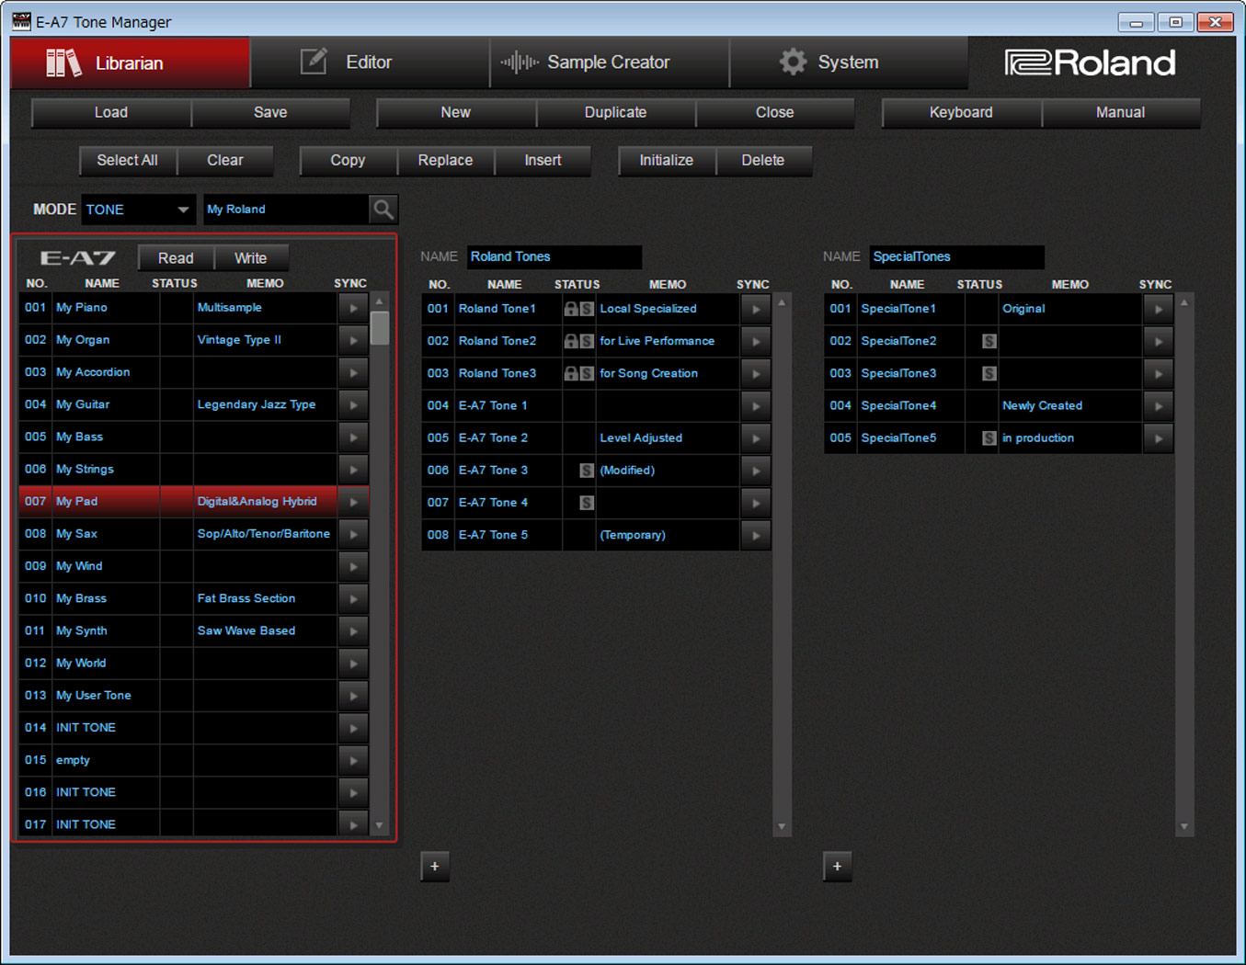Click the Initialize button

coord(667,160)
